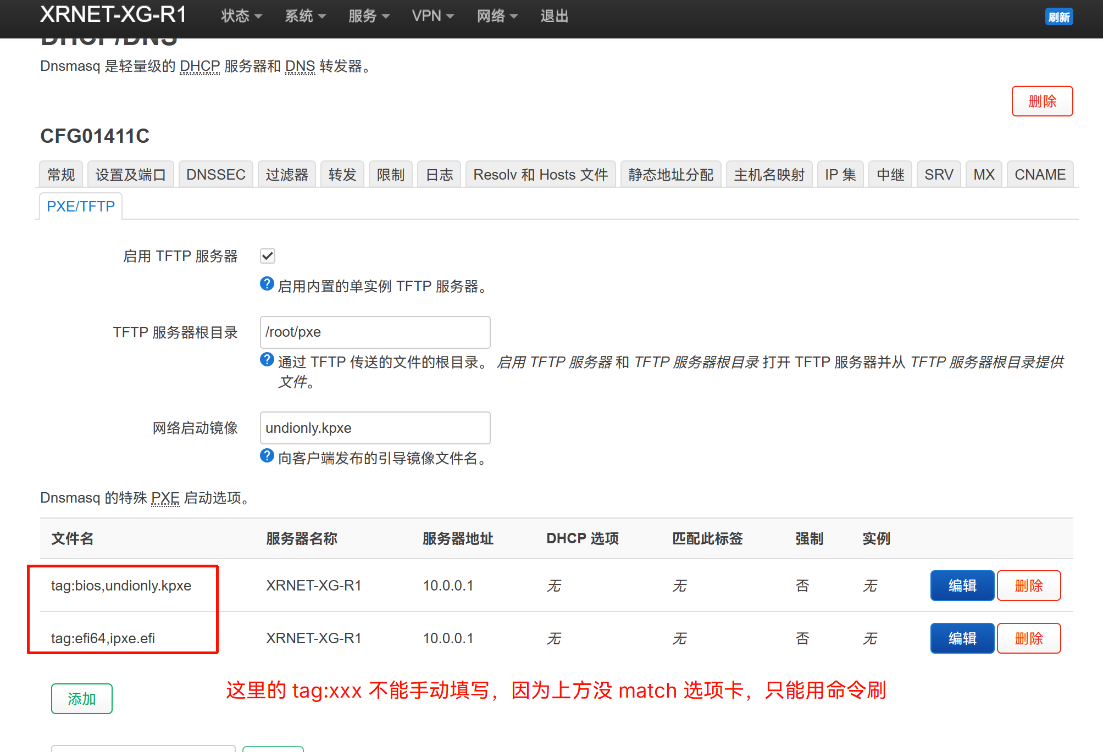Open the 网络 dropdown menu
This screenshot has width=1103, height=752.
[497, 16]
